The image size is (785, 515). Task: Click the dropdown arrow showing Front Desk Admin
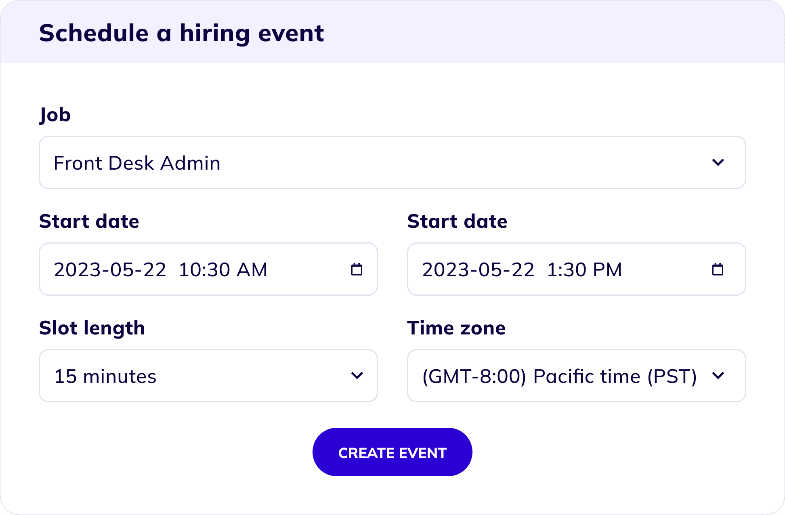coord(719,162)
